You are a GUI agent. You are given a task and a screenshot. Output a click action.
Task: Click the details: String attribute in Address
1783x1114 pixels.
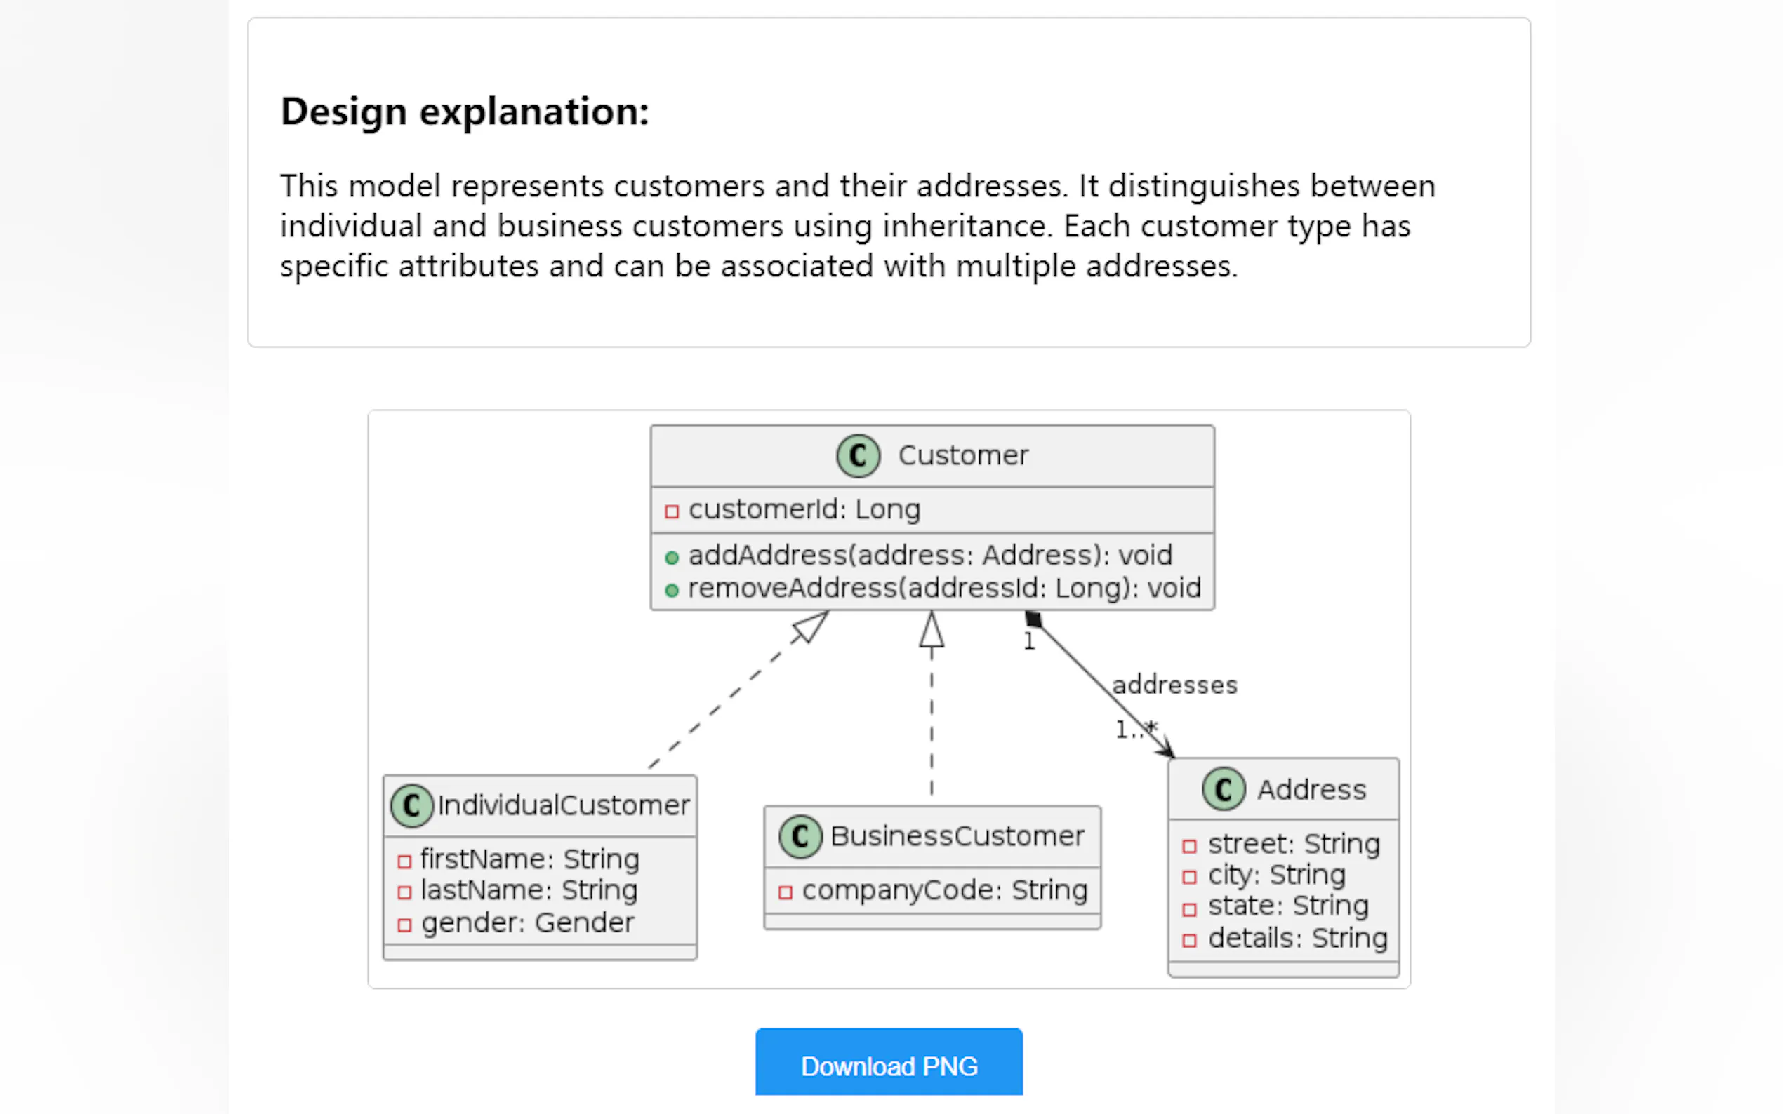point(1297,938)
